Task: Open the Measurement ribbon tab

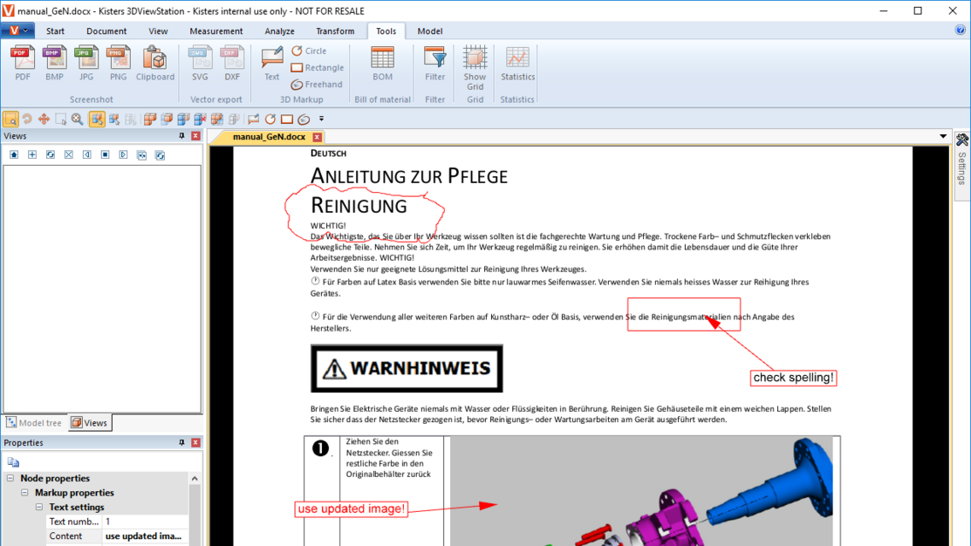Action: 216,31
